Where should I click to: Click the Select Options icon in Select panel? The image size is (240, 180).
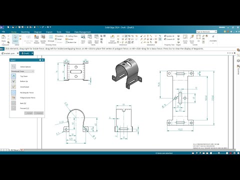click(13, 66)
